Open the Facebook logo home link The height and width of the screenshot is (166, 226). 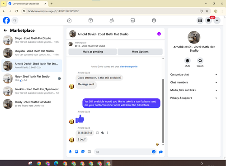click(x=6, y=20)
